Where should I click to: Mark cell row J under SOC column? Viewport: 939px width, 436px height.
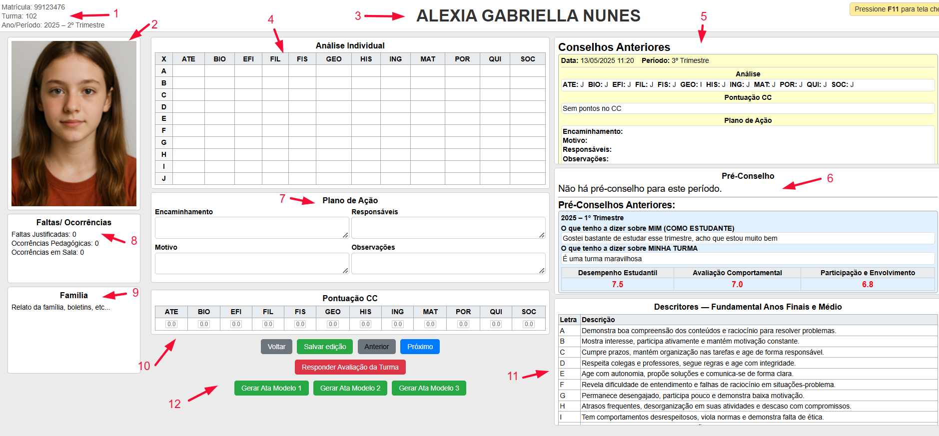pyautogui.click(x=528, y=178)
